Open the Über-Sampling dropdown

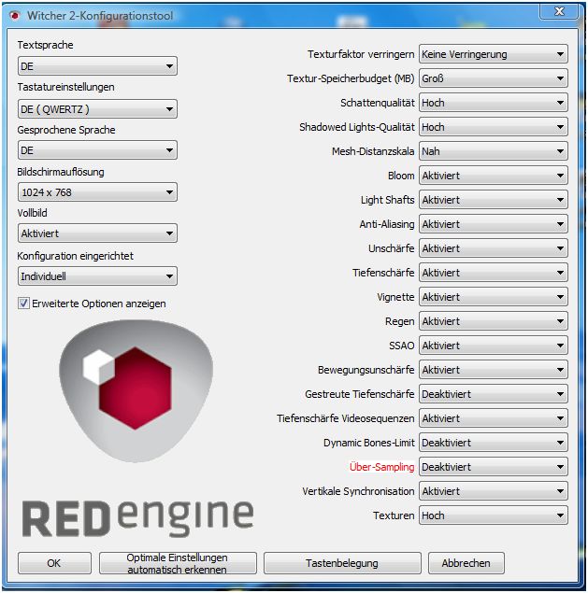494,467
